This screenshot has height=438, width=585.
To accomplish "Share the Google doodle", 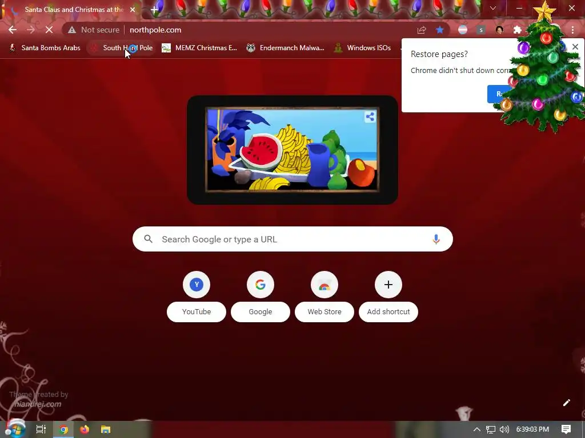I will (370, 117).
